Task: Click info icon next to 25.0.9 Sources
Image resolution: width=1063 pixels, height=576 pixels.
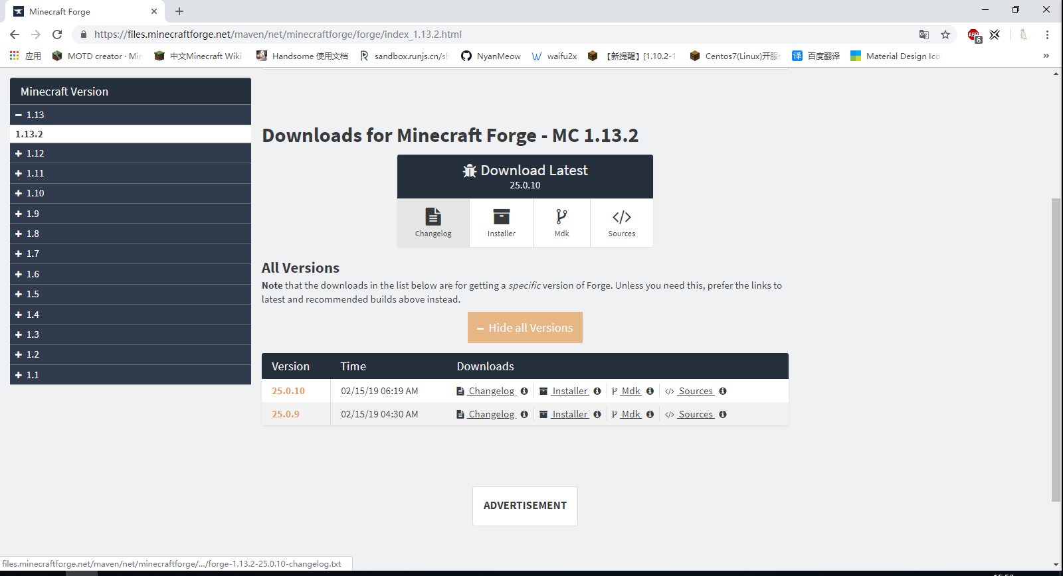Action: 723,415
